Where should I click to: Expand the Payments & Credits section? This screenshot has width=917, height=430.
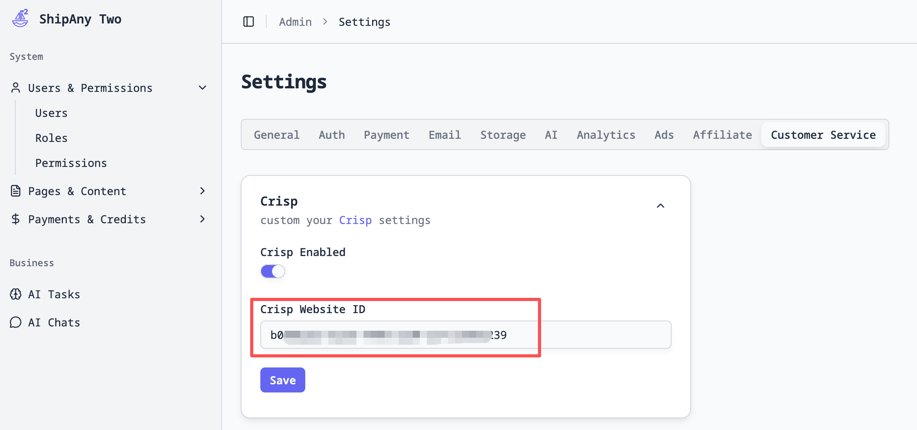click(202, 219)
